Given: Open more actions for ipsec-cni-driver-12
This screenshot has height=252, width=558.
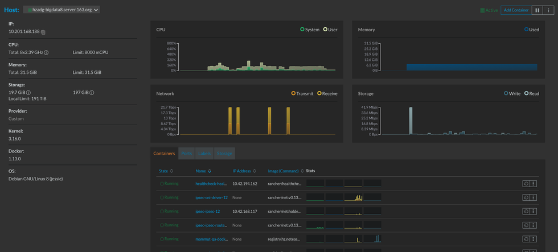Looking at the screenshot, I should (533, 197).
